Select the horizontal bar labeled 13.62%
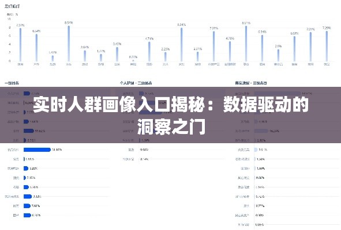This screenshot has width=341, height=230. pos(29,131)
